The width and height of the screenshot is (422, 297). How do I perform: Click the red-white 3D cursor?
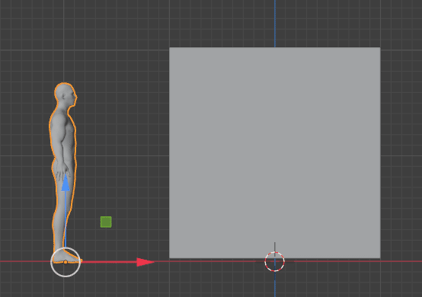(x=274, y=261)
